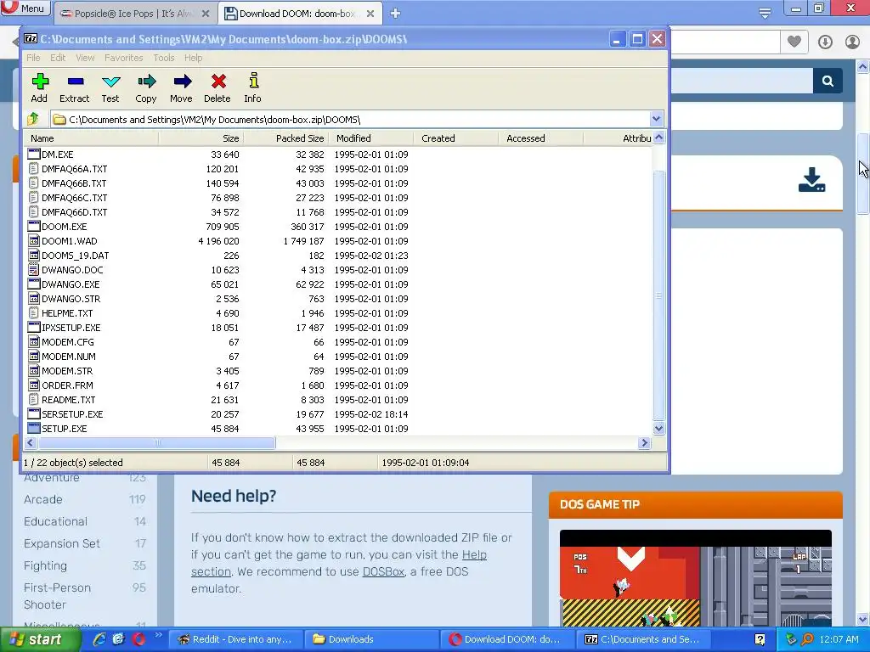The height and width of the screenshot is (652, 870).
Task: Open the Fighting category link
Action: [46, 566]
